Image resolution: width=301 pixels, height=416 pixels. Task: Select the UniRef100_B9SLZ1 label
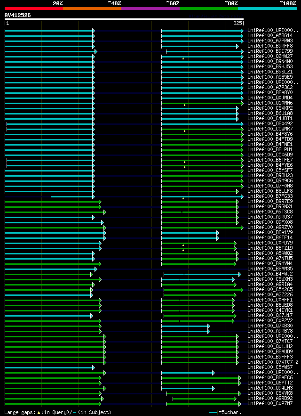(x=270, y=72)
